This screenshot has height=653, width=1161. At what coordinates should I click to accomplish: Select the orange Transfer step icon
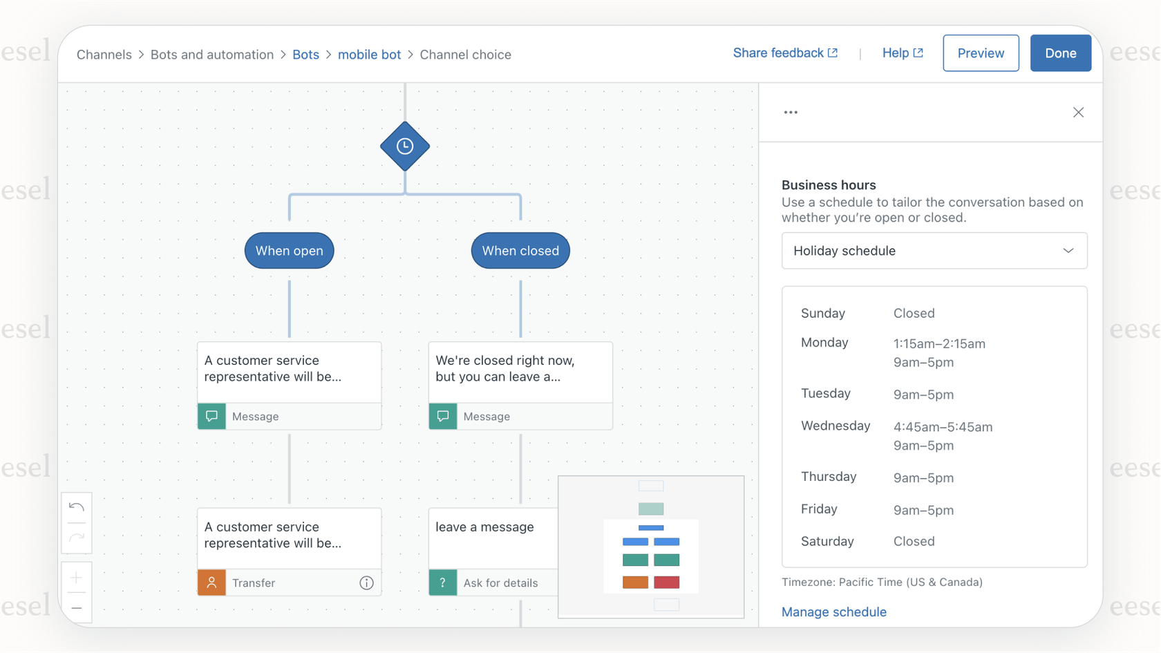(211, 583)
